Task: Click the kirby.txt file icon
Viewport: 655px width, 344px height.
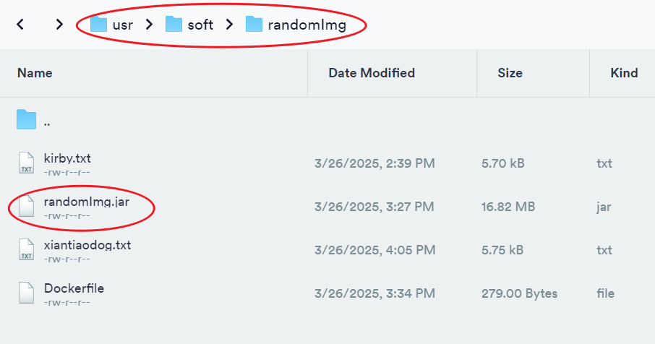Action: [26, 163]
